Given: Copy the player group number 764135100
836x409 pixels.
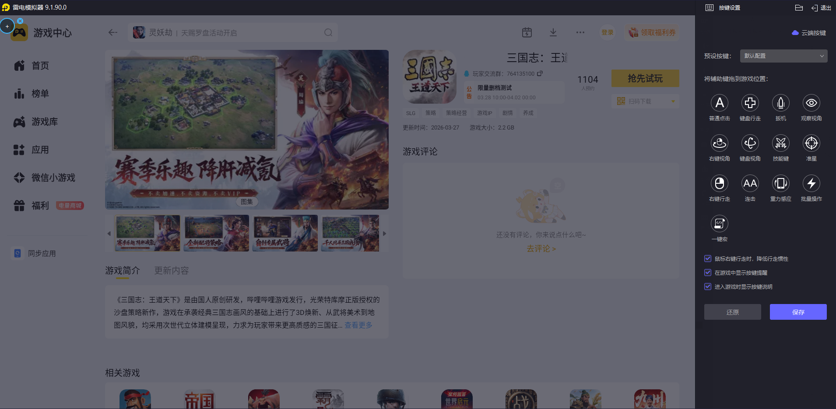Looking at the screenshot, I should [x=540, y=73].
